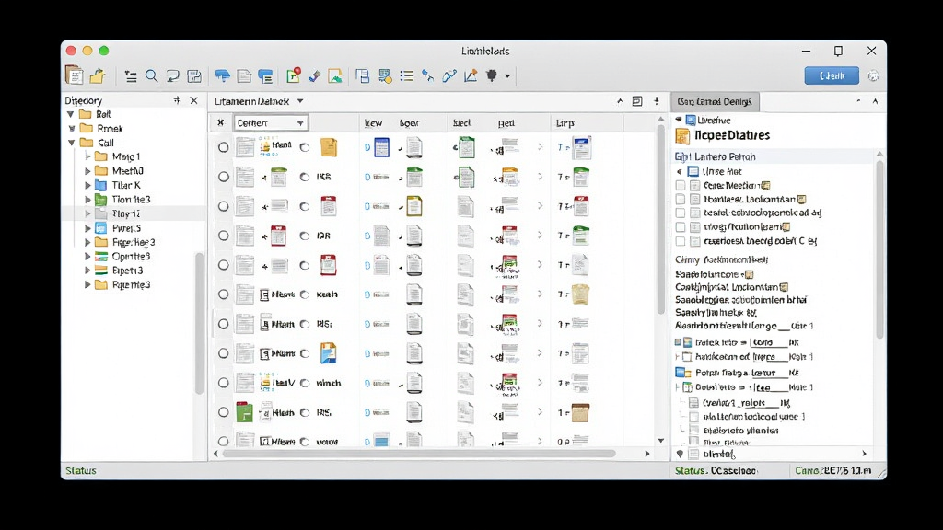
Task: Click the outline indent lines toolbar icon
Action: 131,75
